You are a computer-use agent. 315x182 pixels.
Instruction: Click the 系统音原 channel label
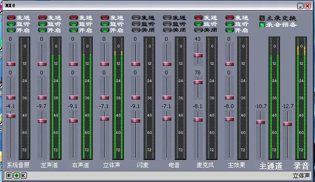click(x=18, y=165)
